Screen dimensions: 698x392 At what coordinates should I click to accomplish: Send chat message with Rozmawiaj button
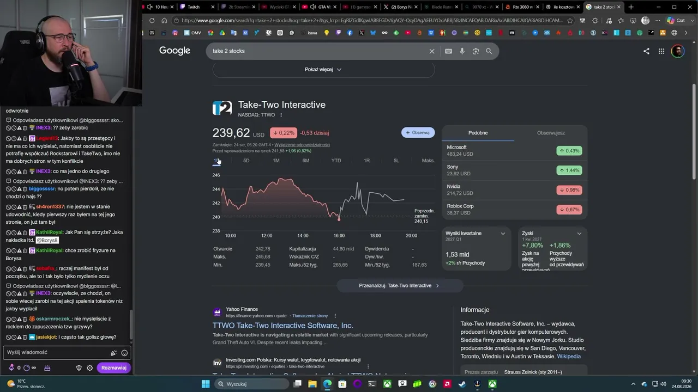click(x=114, y=368)
